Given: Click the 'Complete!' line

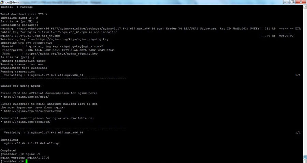Looking at the screenshot, I should [x=9, y=150].
